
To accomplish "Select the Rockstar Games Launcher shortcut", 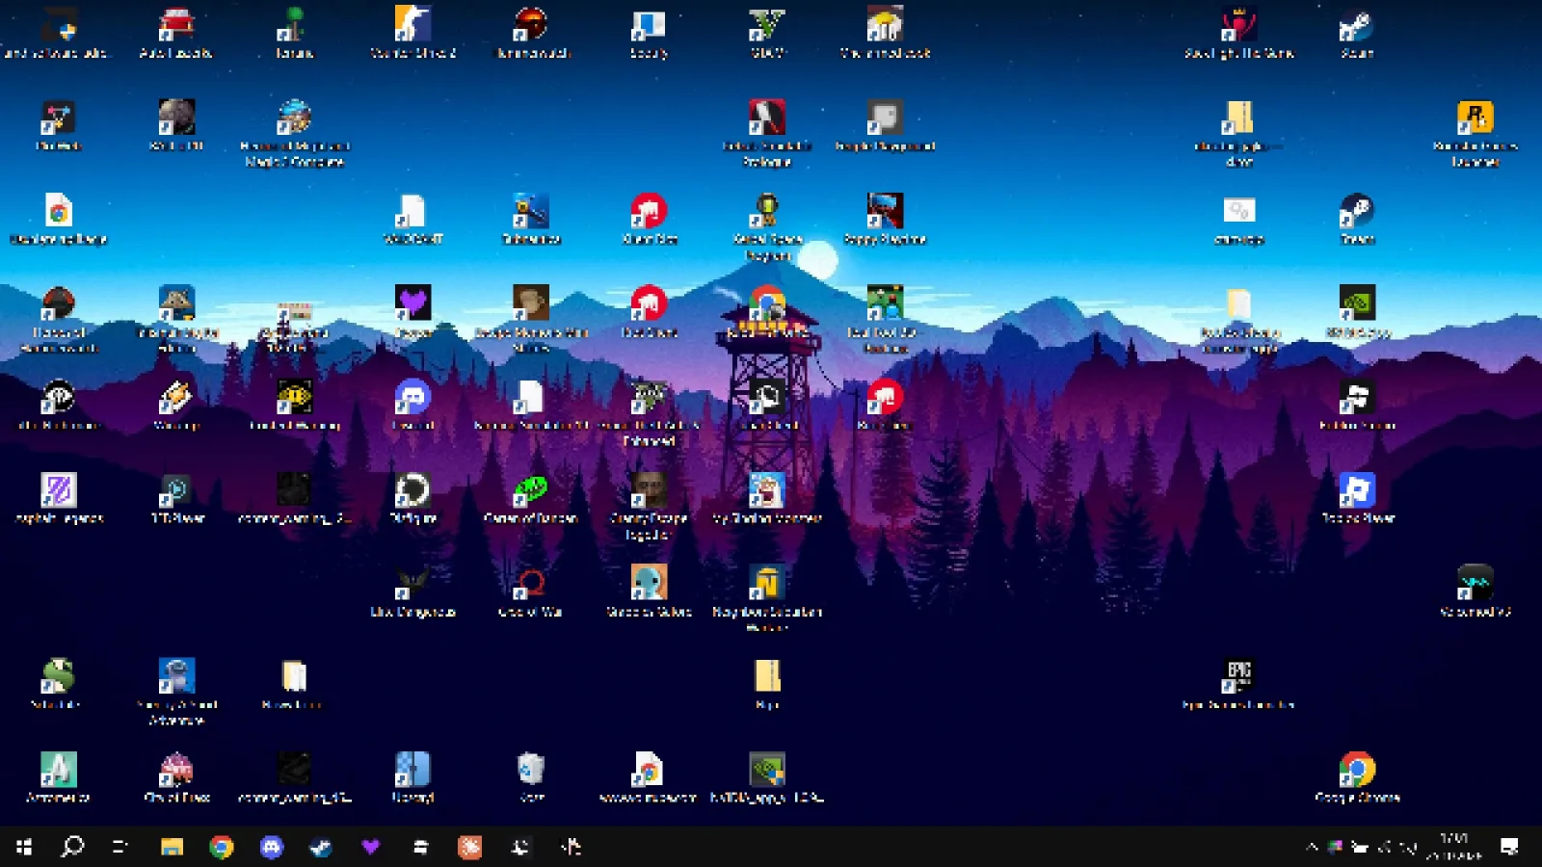I will click(1476, 133).
